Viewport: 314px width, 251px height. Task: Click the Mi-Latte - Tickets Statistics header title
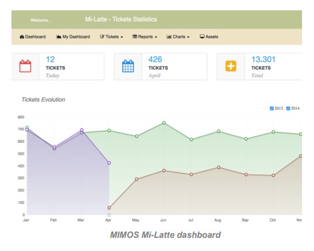[121, 19]
